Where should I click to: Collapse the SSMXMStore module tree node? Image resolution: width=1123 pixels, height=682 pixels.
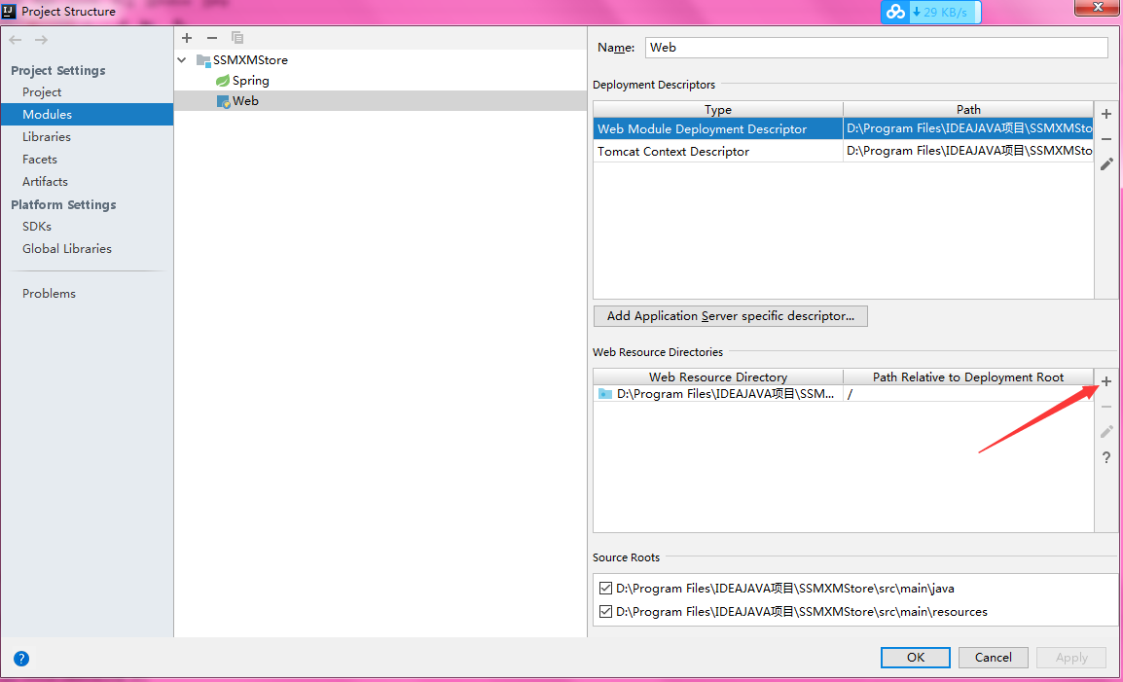pyautogui.click(x=182, y=60)
